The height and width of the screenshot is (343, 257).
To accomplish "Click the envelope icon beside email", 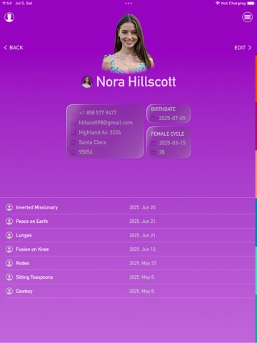I will pos(74,123).
